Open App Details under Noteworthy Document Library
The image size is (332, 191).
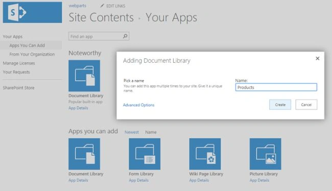coord(78,108)
